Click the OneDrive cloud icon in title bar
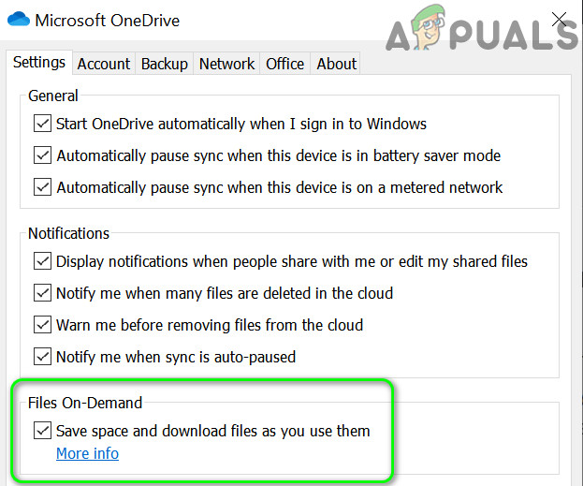 pos(19,20)
